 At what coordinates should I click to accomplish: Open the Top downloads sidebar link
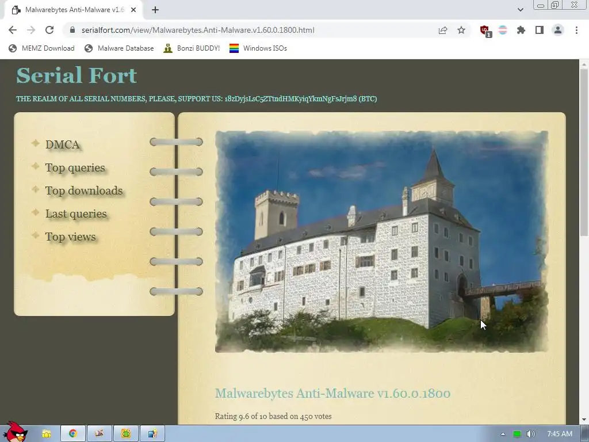click(x=84, y=190)
